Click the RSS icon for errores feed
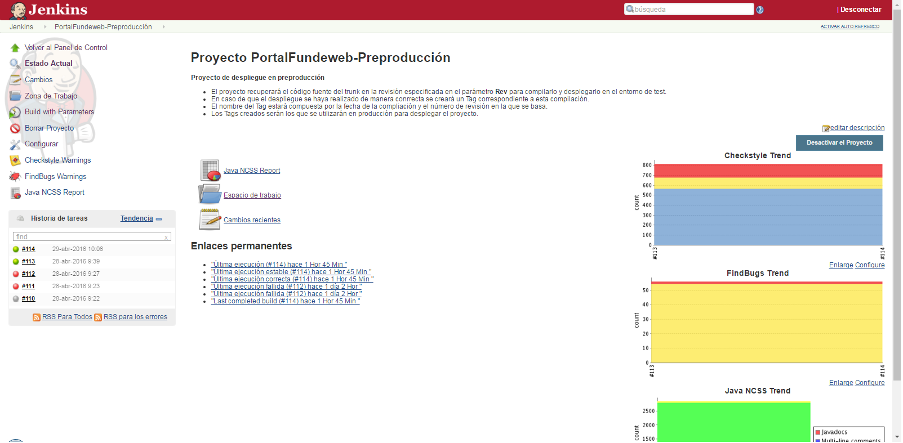The width and height of the screenshot is (903, 443). point(98,317)
